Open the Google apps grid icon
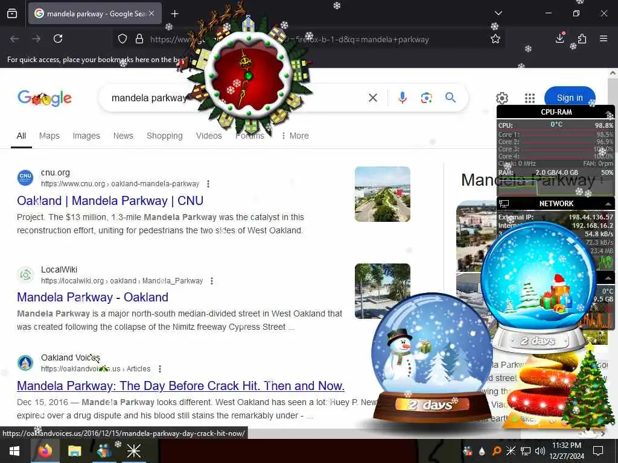This screenshot has width=618, height=463. 530,98
